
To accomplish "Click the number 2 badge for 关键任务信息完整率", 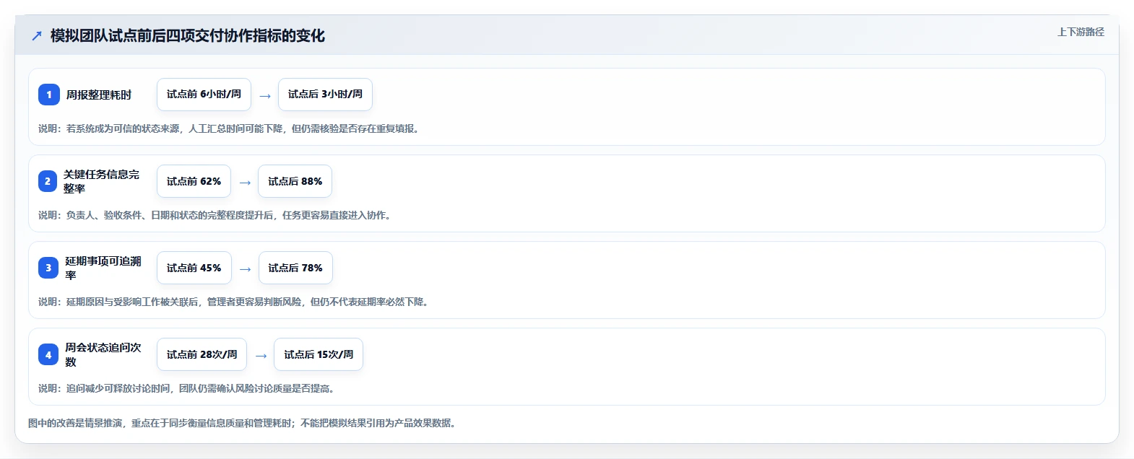I will coord(48,181).
